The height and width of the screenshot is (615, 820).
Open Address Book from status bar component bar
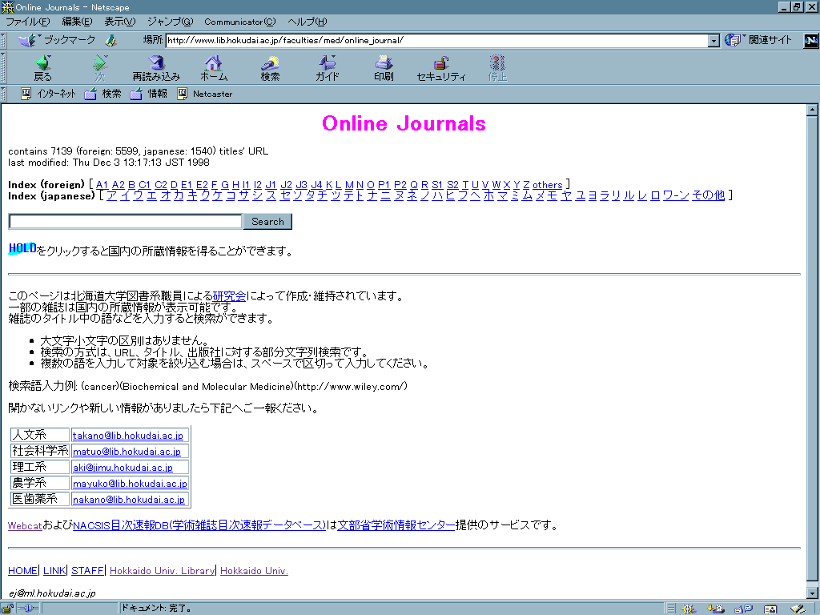click(770, 609)
